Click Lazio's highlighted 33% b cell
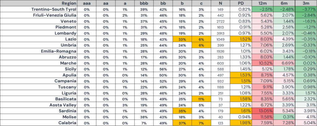This screenshot has width=317, height=126. (182, 39)
